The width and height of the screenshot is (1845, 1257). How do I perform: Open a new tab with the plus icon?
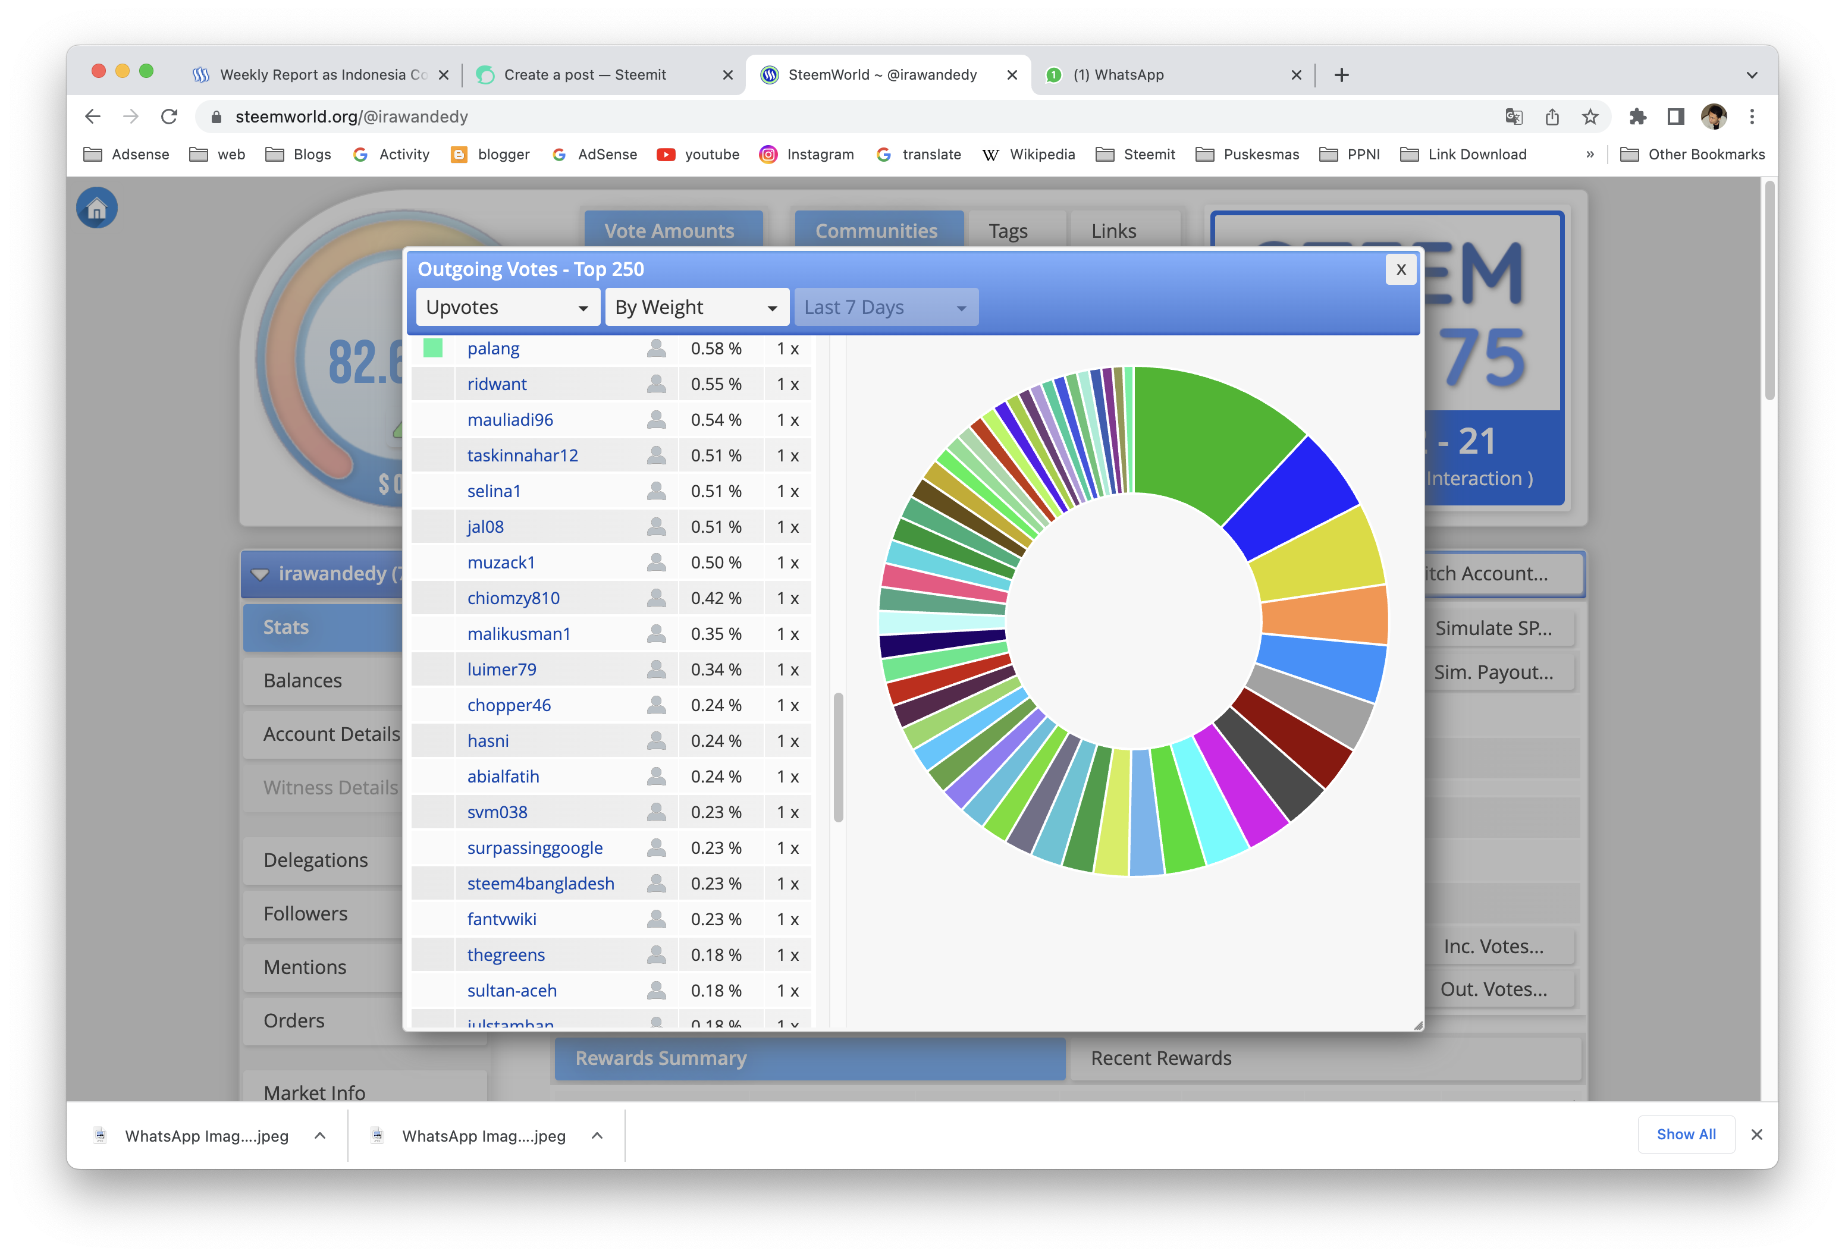pyautogui.click(x=1341, y=74)
